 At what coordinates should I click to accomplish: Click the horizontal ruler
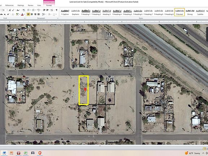click(104, 22)
